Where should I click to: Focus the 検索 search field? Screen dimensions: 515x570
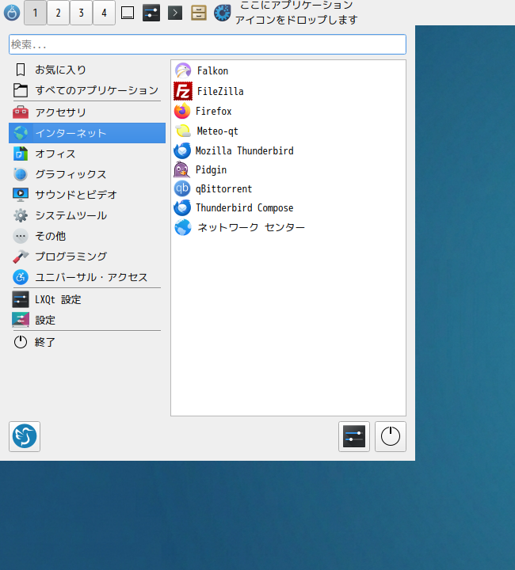[x=208, y=44]
